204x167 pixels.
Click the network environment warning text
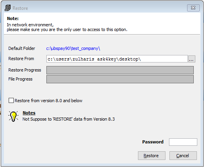[67, 27]
